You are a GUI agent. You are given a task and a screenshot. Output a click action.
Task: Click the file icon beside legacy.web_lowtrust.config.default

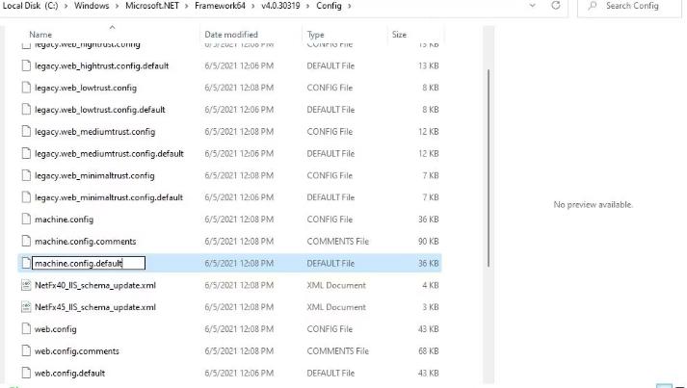(x=26, y=110)
